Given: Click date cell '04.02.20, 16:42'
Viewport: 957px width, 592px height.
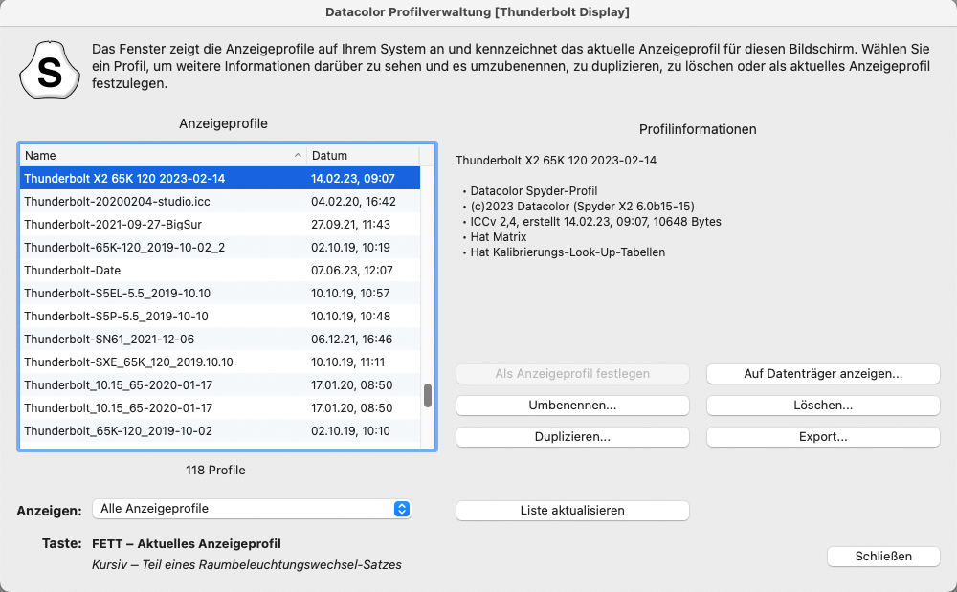Looking at the screenshot, I should 353,201.
